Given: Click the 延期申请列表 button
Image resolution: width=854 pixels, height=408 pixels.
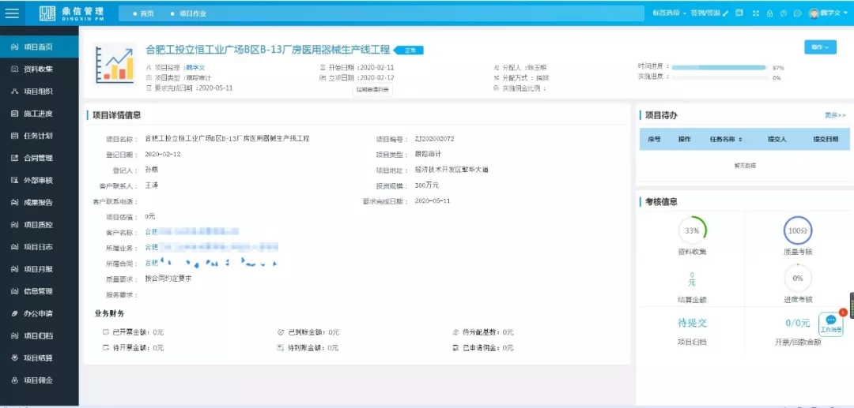Looking at the screenshot, I should pos(372,90).
